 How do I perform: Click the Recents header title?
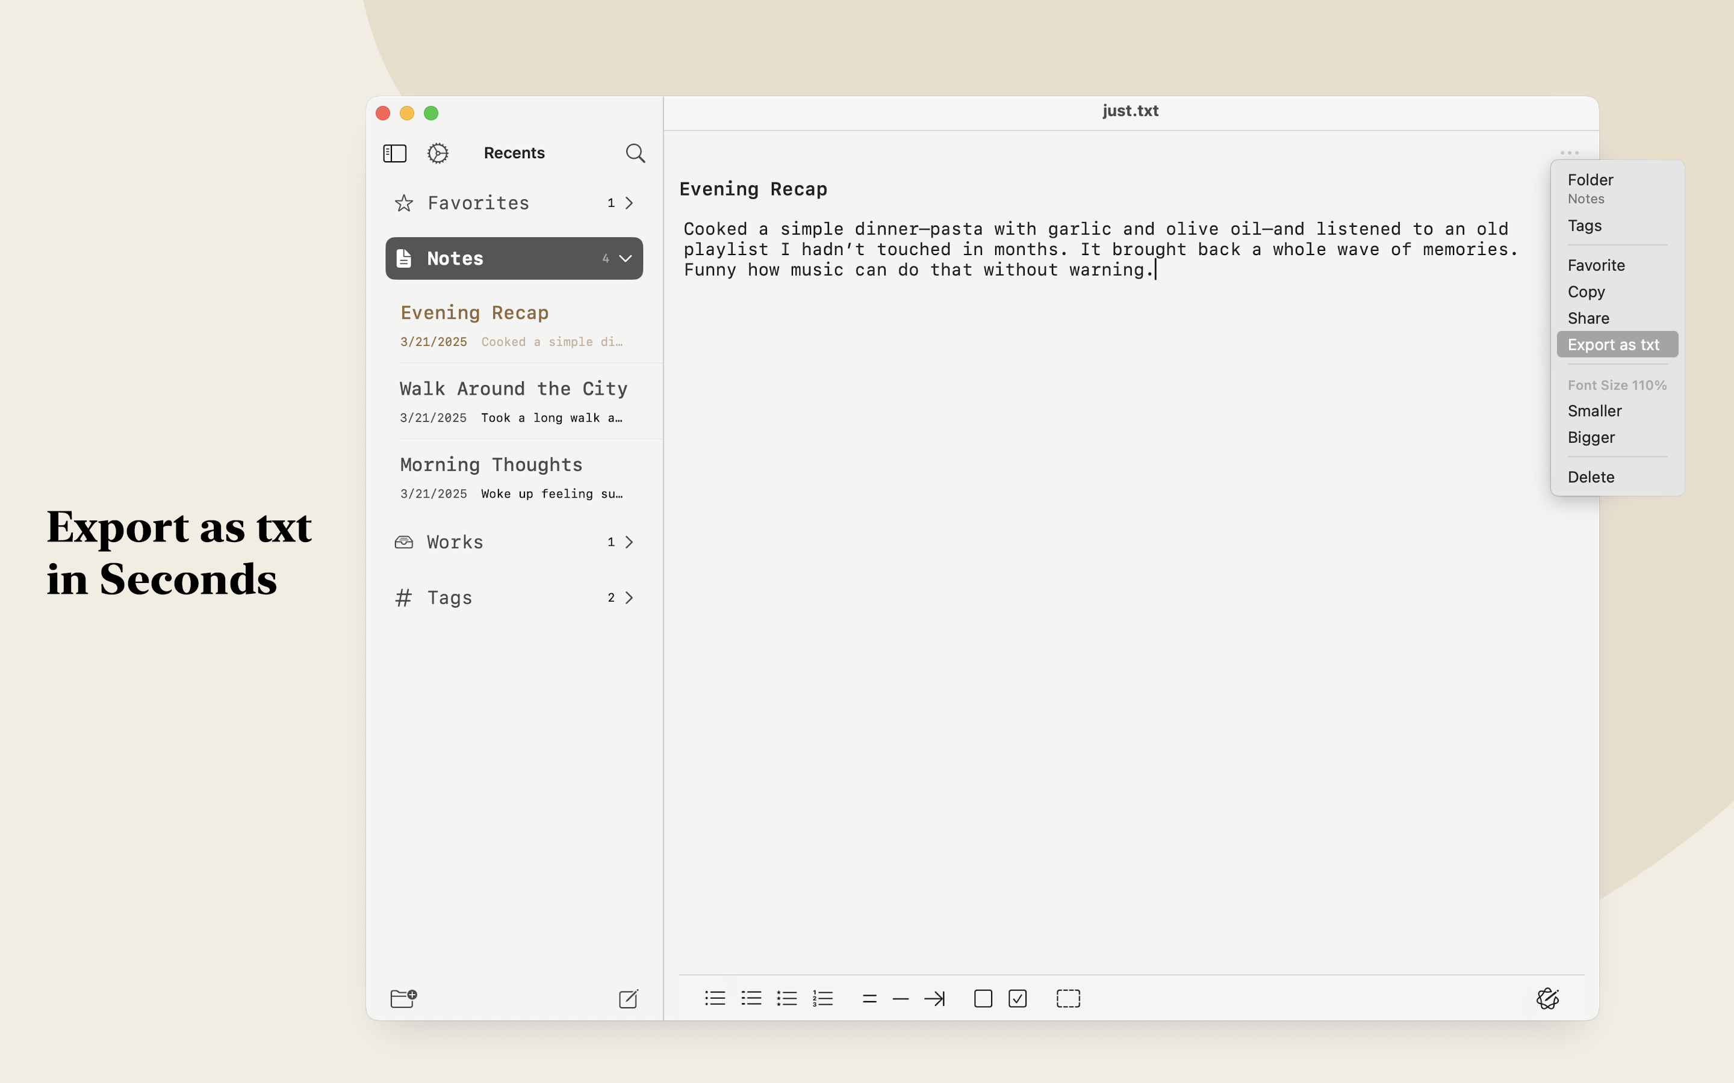[514, 153]
